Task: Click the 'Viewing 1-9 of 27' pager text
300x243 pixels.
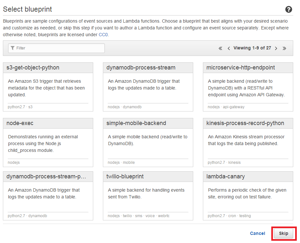Action: coord(252,48)
